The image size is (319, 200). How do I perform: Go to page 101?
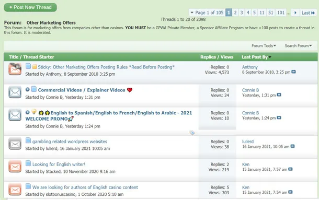pos(281,13)
